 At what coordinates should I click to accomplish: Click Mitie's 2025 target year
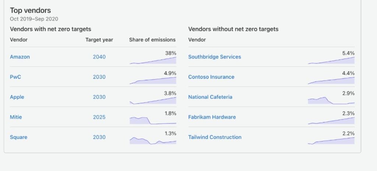99,117
